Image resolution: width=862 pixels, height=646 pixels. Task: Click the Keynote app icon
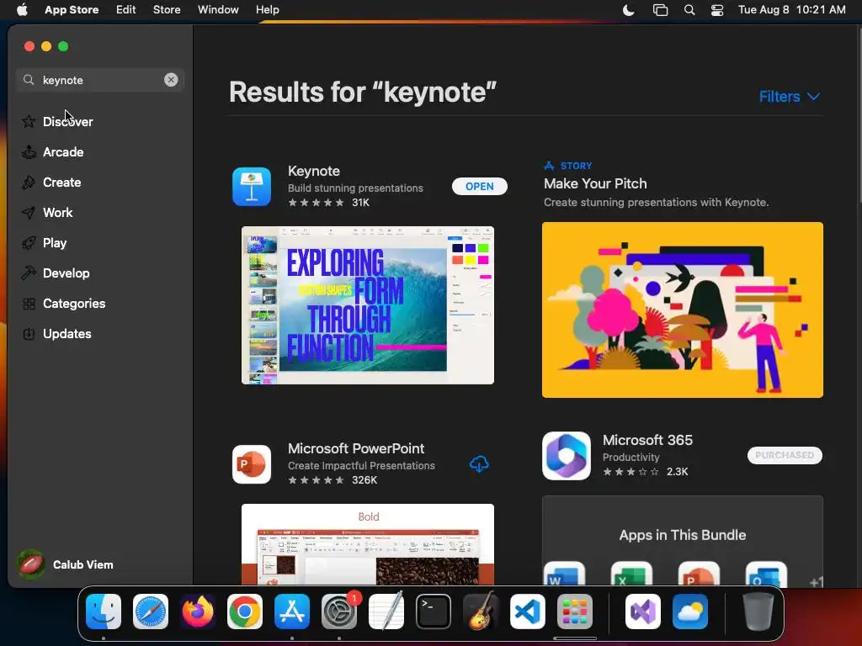tap(252, 187)
